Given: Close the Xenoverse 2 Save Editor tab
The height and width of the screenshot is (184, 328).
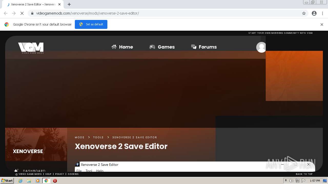Looking at the screenshot, I should point(59,4).
